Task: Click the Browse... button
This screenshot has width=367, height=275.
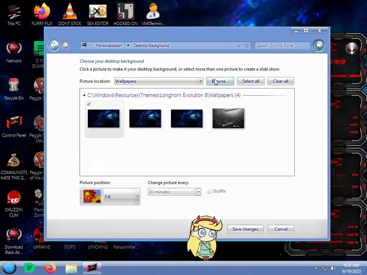Action: tap(220, 81)
